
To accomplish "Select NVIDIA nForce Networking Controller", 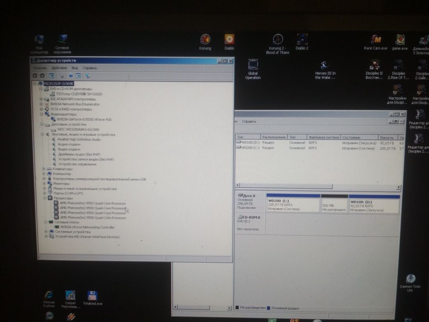I will [x=87, y=227].
